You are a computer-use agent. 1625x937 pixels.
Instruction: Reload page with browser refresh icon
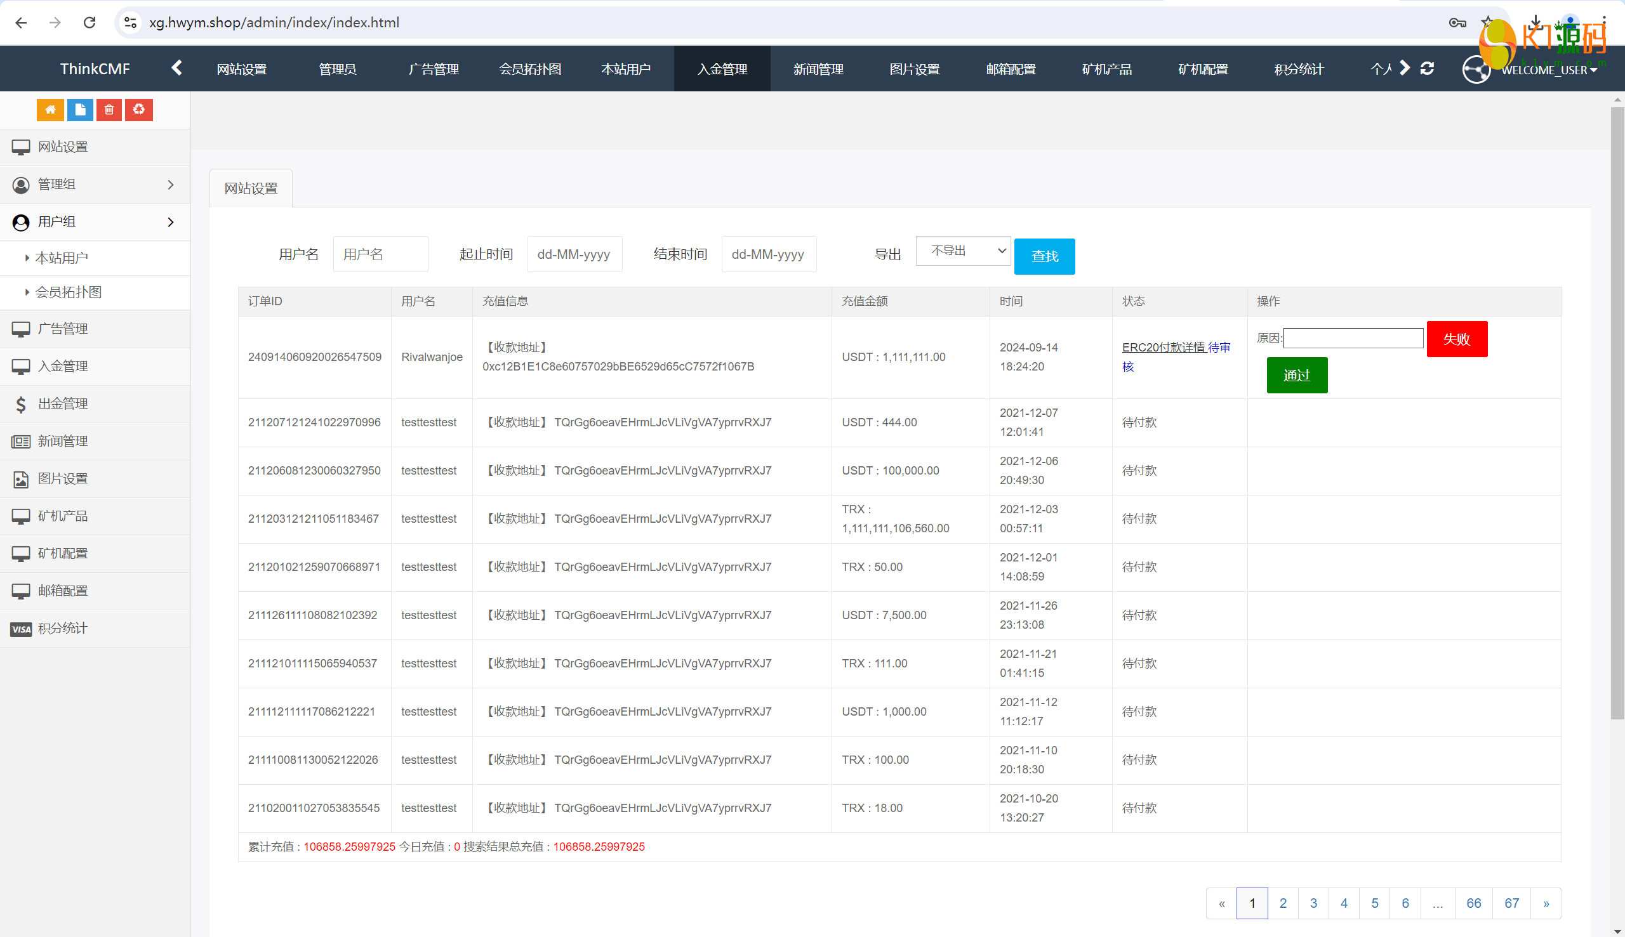coord(90,23)
